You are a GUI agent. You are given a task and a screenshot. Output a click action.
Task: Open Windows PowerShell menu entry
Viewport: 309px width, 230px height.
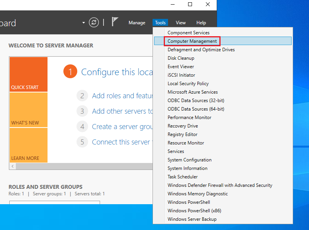[188, 202]
